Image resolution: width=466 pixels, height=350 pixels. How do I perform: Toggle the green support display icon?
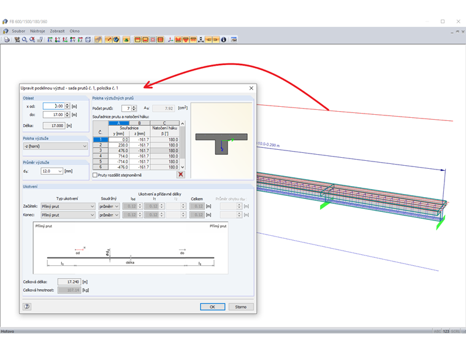126,39
